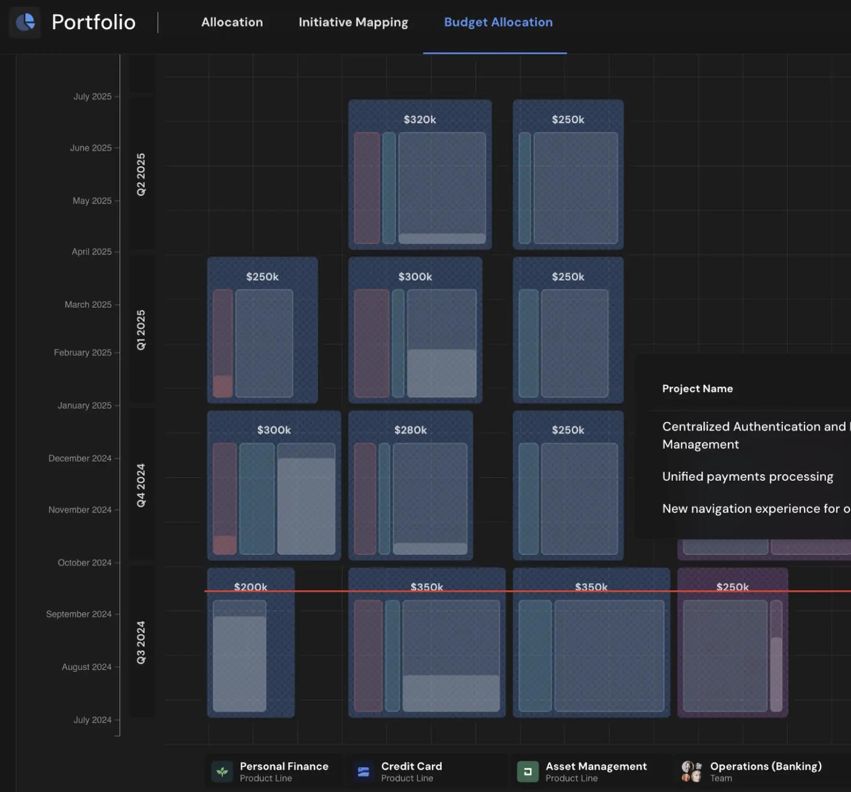
Task: Open the $250k Operations Q3 2024 block
Action: tap(733, 642)
